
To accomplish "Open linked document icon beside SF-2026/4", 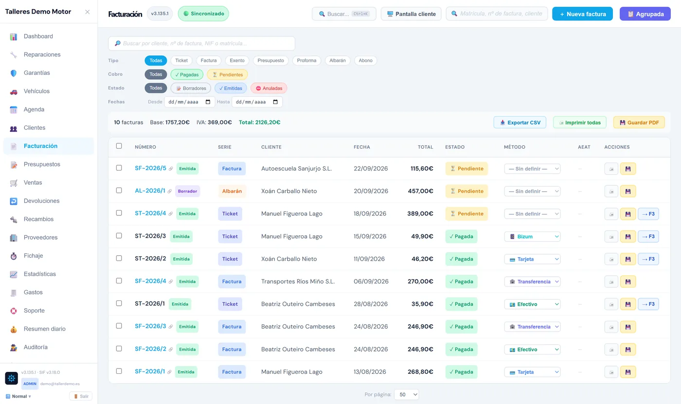I will click(x=171, y=281).
